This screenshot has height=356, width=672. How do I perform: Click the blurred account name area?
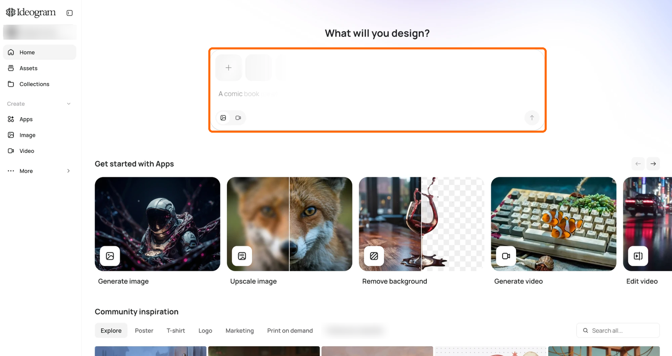click(39, 32)
